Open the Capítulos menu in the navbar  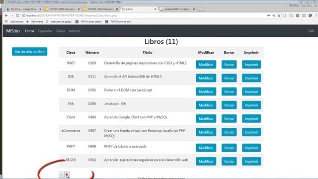click(45, 31)
